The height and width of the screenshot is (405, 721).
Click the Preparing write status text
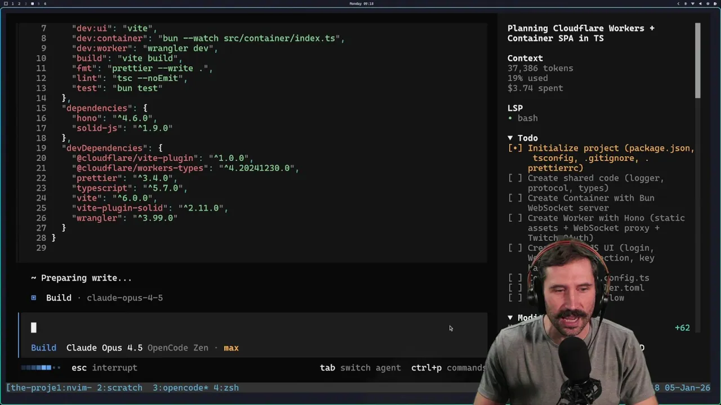[81, 278]
